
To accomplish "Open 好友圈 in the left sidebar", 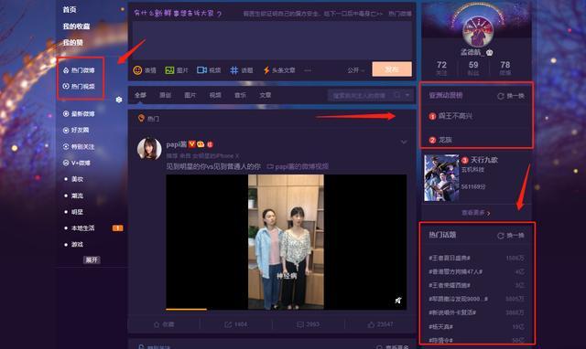I will pyautogui.click(x=76, y=130).
